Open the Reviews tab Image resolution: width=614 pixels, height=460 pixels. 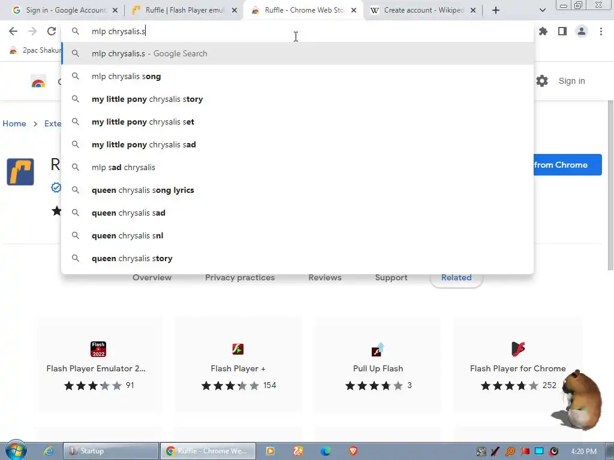point(325,277)
